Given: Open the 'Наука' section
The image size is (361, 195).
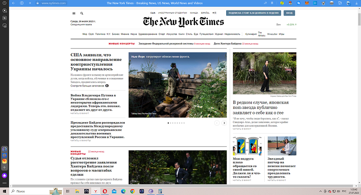Looking at the screenshot, I should (134, 34).
